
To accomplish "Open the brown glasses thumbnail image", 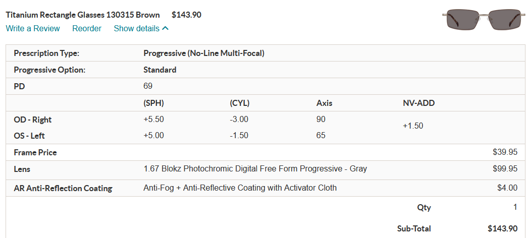I will pyautogui.click(x=483, y=21).
